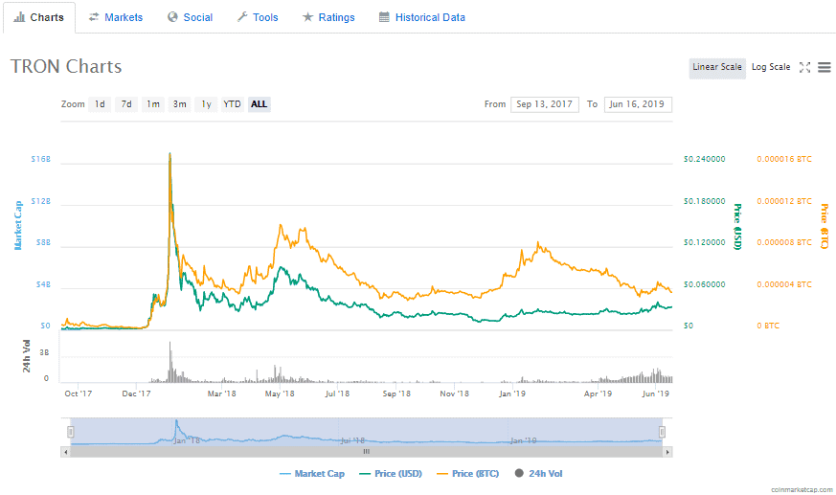Viewport: 836px width, 495px height.
Task: Click the navigator scroll left arrow
Action: [x=65, y=452]
